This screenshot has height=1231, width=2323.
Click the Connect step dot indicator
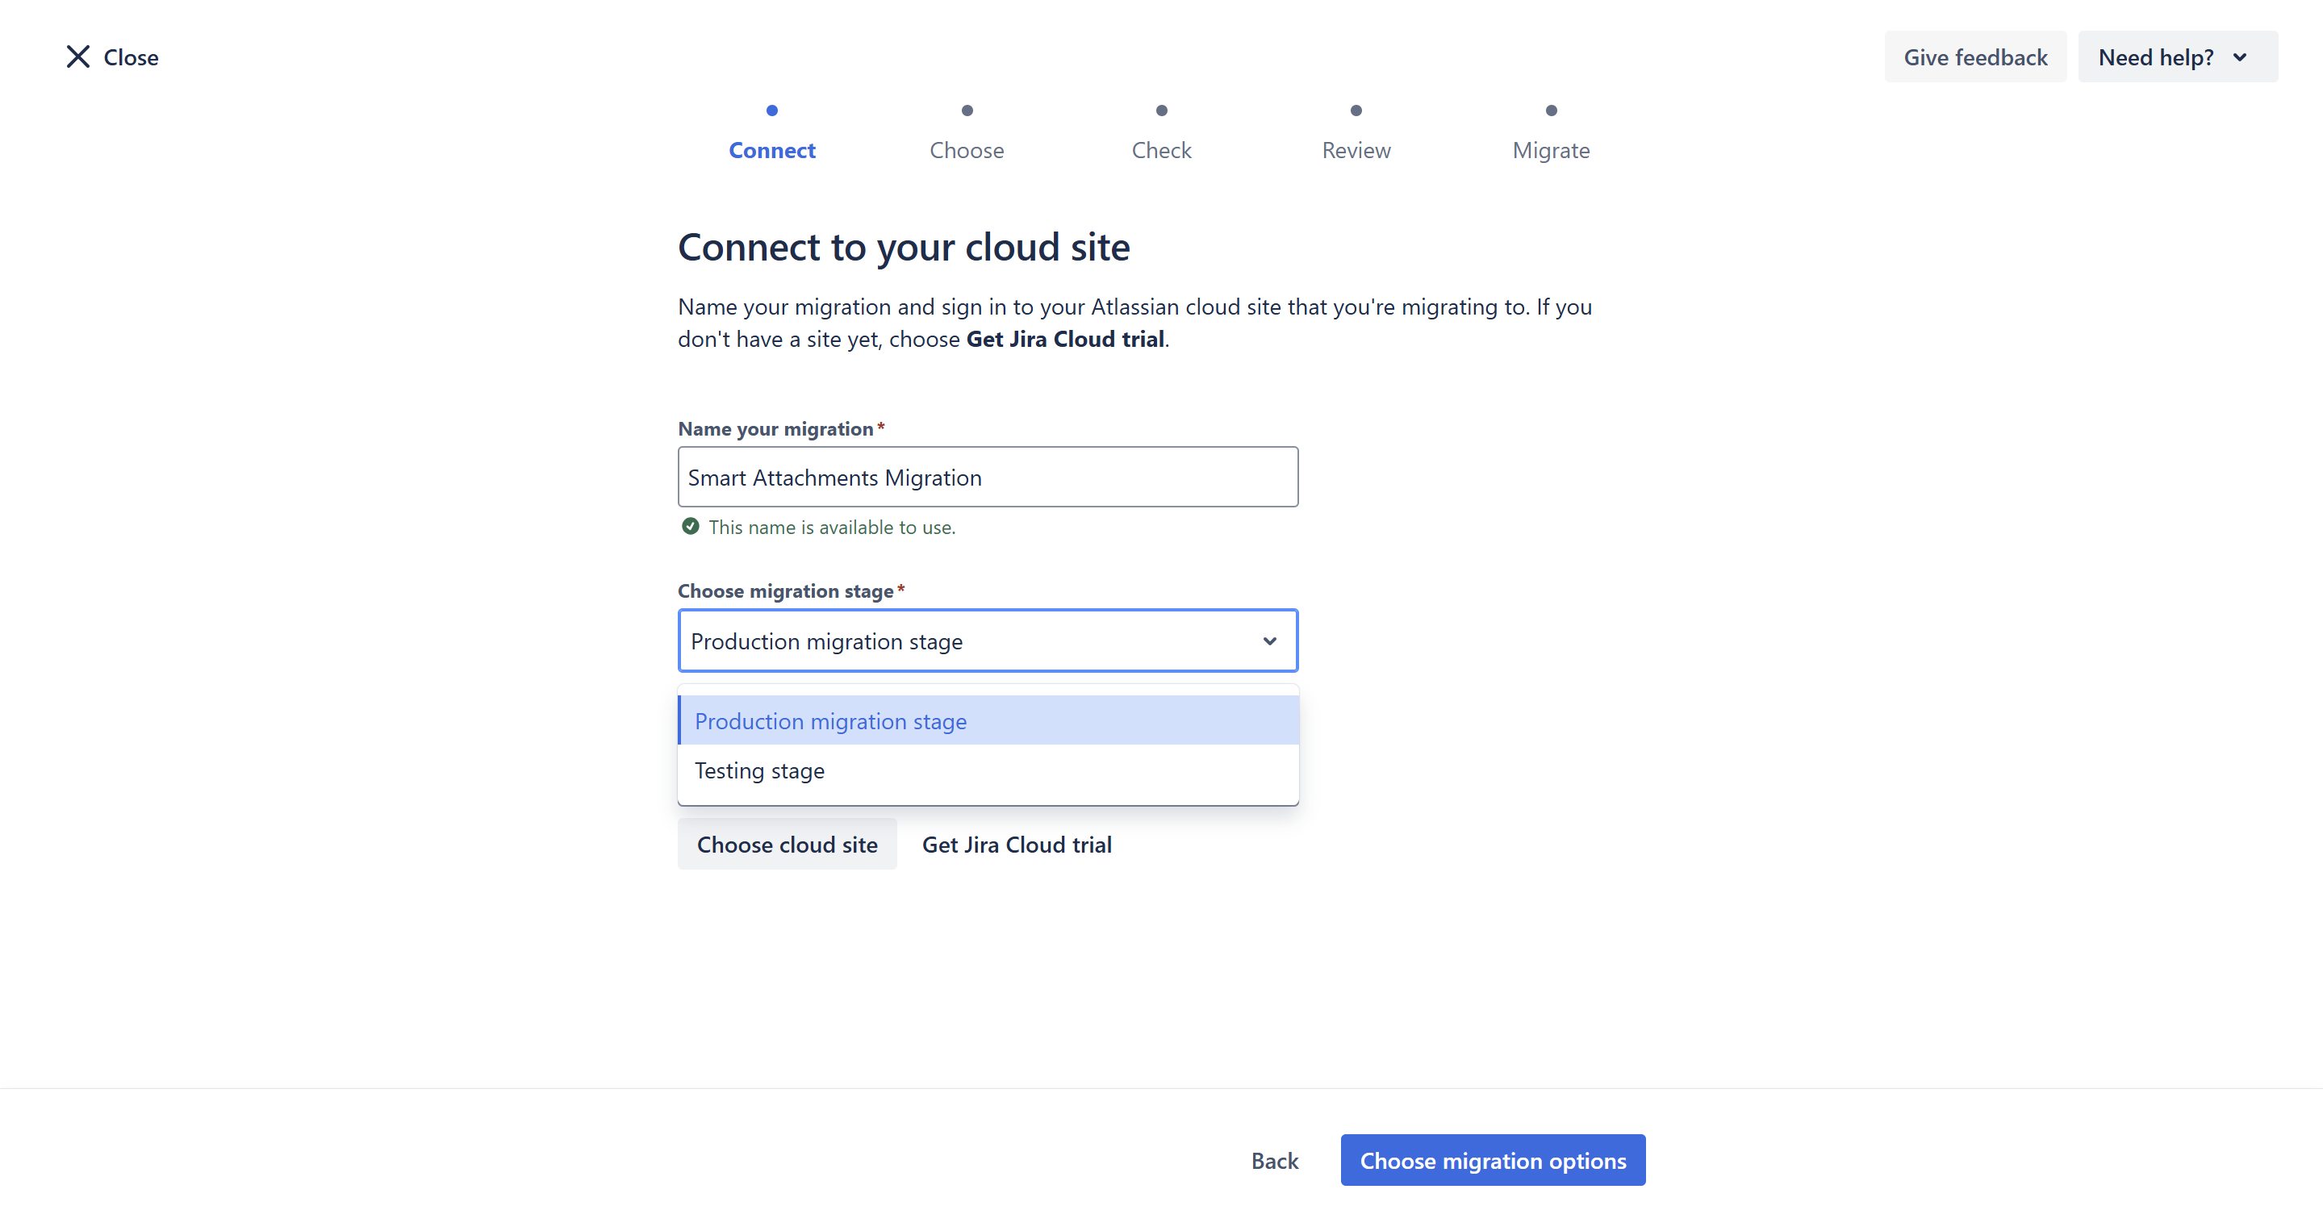tap(772, 111)
